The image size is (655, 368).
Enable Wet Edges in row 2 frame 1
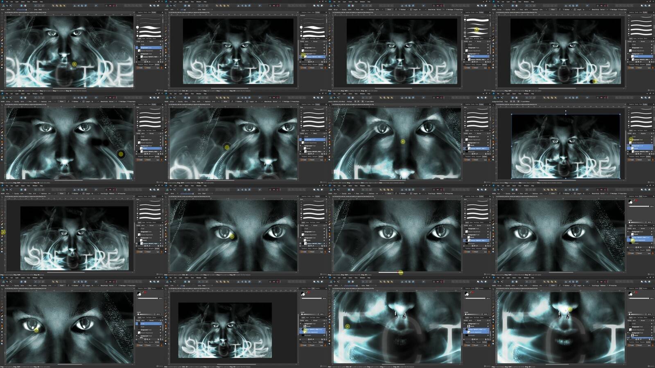[119, 101]
